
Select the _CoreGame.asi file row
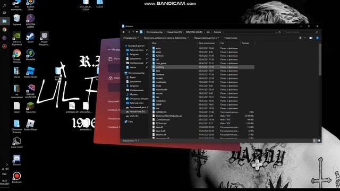coord(203,119)
